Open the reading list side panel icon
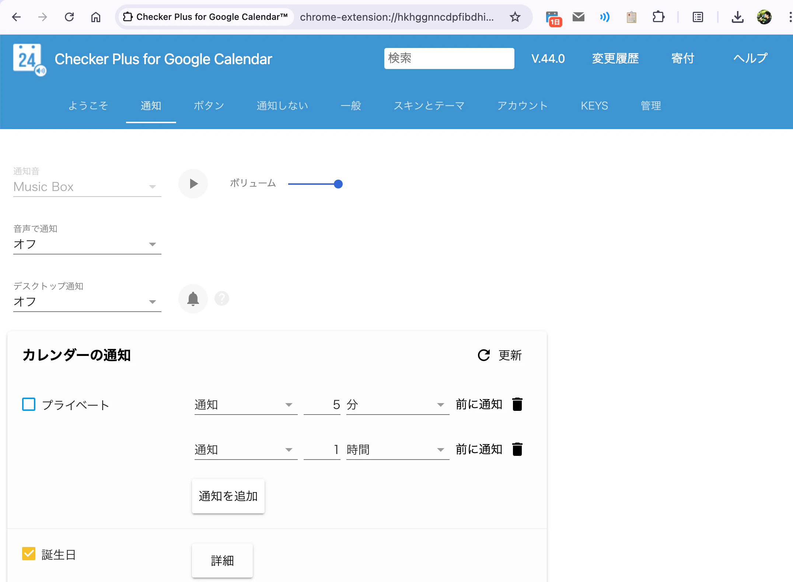The height and width of the screenshot is (582, 793). [698, 17]
